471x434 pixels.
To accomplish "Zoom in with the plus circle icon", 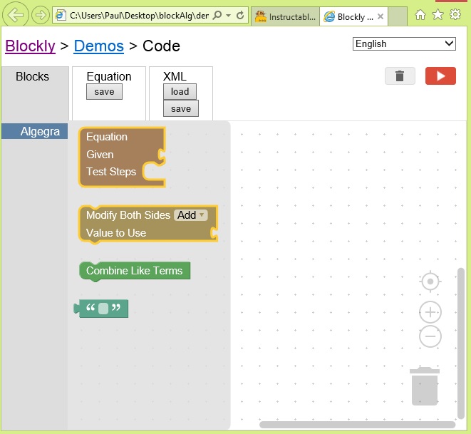I will point(430,312).
